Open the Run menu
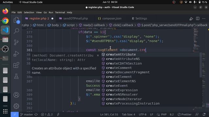209x117 pixels. 51,12
